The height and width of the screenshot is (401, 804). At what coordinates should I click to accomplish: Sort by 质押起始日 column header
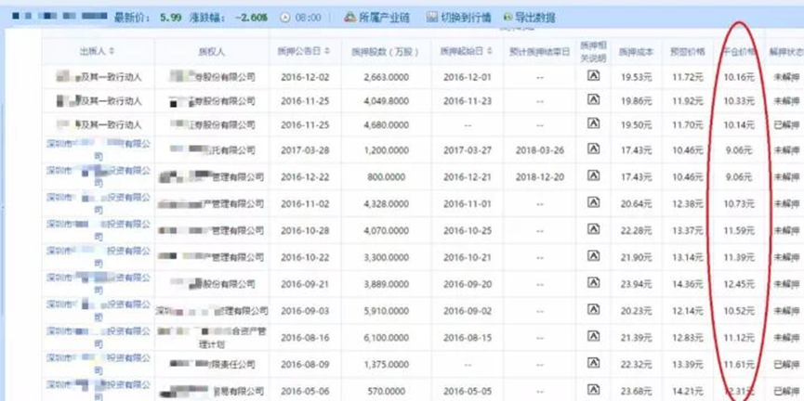click(459, 50)
